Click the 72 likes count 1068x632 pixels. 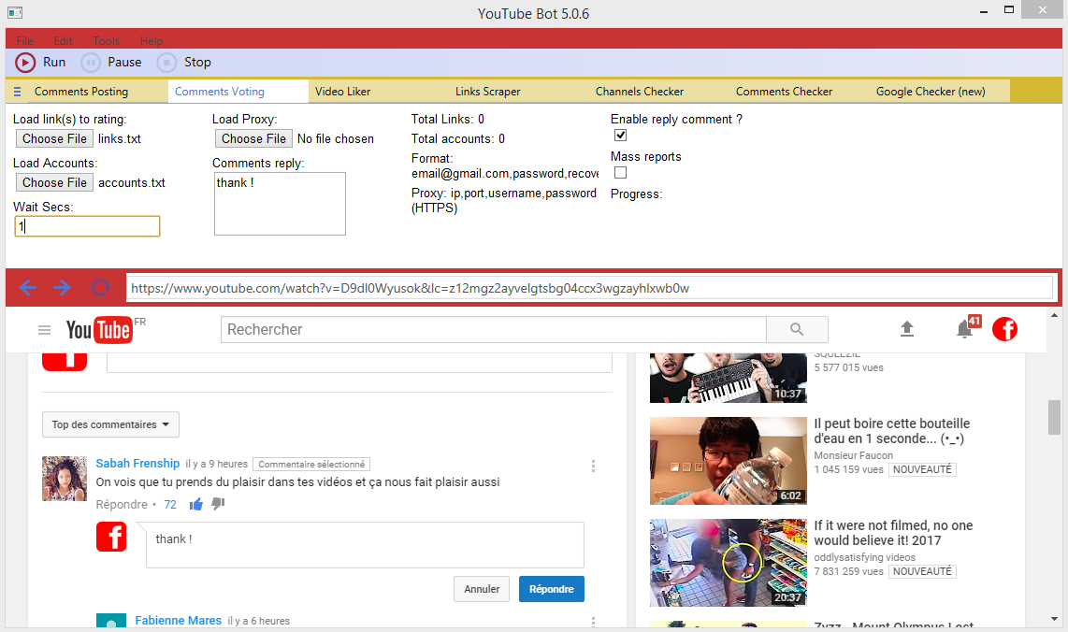point(170,505)
